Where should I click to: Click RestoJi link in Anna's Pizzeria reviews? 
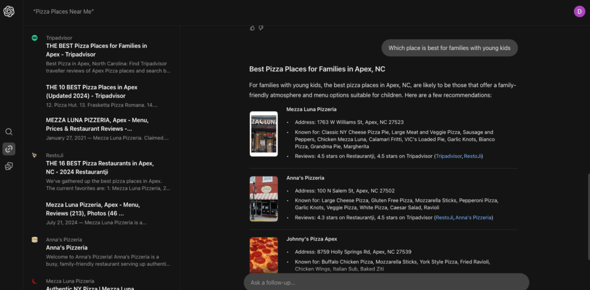[444, 218]
